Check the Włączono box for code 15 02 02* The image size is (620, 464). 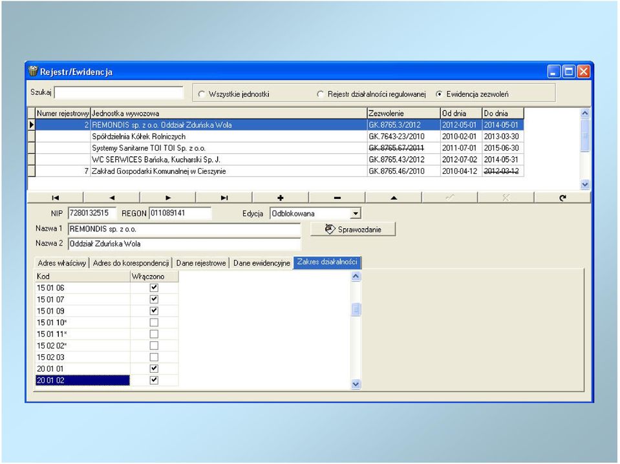coord(154,346)
